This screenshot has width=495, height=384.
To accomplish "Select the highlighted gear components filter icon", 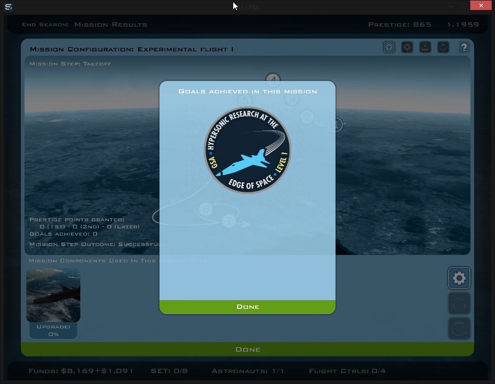I will (x=459, y=278).
